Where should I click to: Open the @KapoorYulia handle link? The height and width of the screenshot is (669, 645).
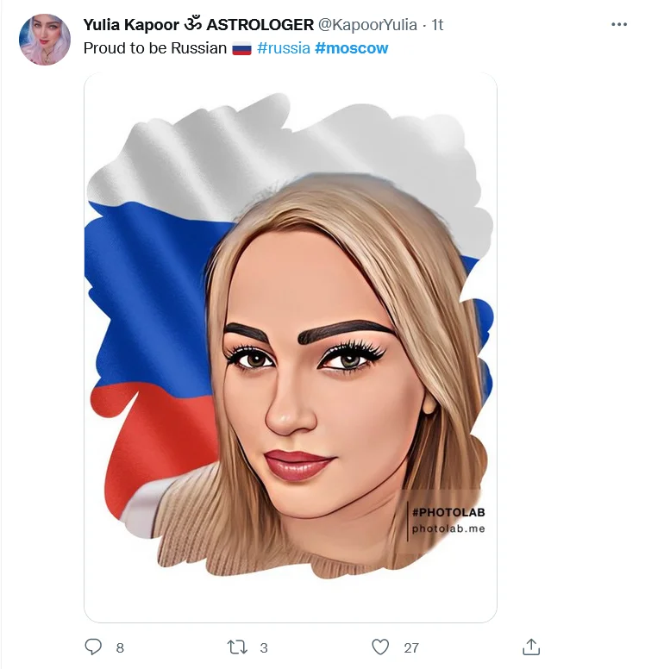[x=367, y=25]
